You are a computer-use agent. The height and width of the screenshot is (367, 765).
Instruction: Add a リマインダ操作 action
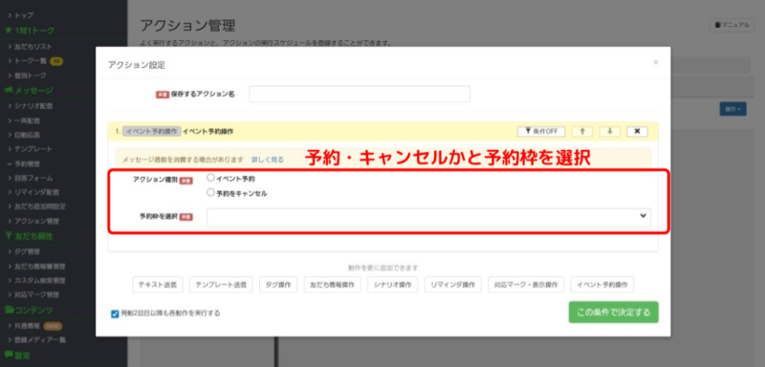452,285
